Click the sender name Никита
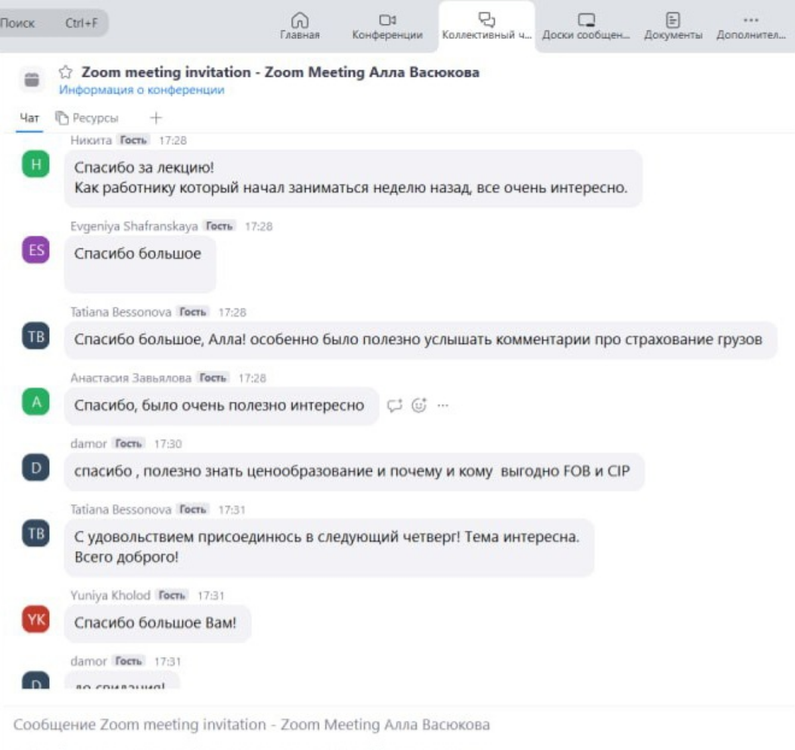Image resolution: width=795 pixels, height=750 pixels. click(91, 140)
